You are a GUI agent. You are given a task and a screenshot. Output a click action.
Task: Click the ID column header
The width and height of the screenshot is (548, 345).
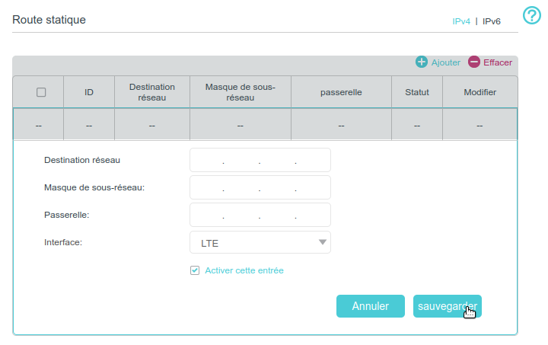[89, 92]
